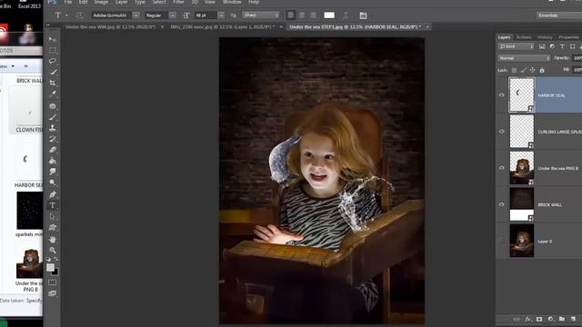This screenshot has height=327, width=582.
Task: Toggle lock position
Action: 533,70
